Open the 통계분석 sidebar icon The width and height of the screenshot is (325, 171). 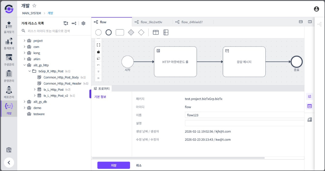tap(9, 43)
